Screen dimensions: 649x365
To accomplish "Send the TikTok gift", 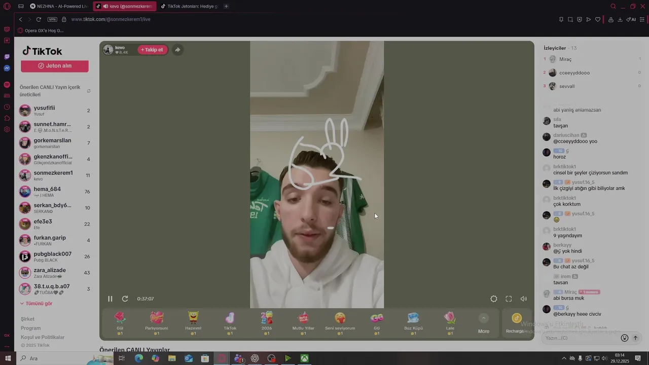I will click(230, 323).
